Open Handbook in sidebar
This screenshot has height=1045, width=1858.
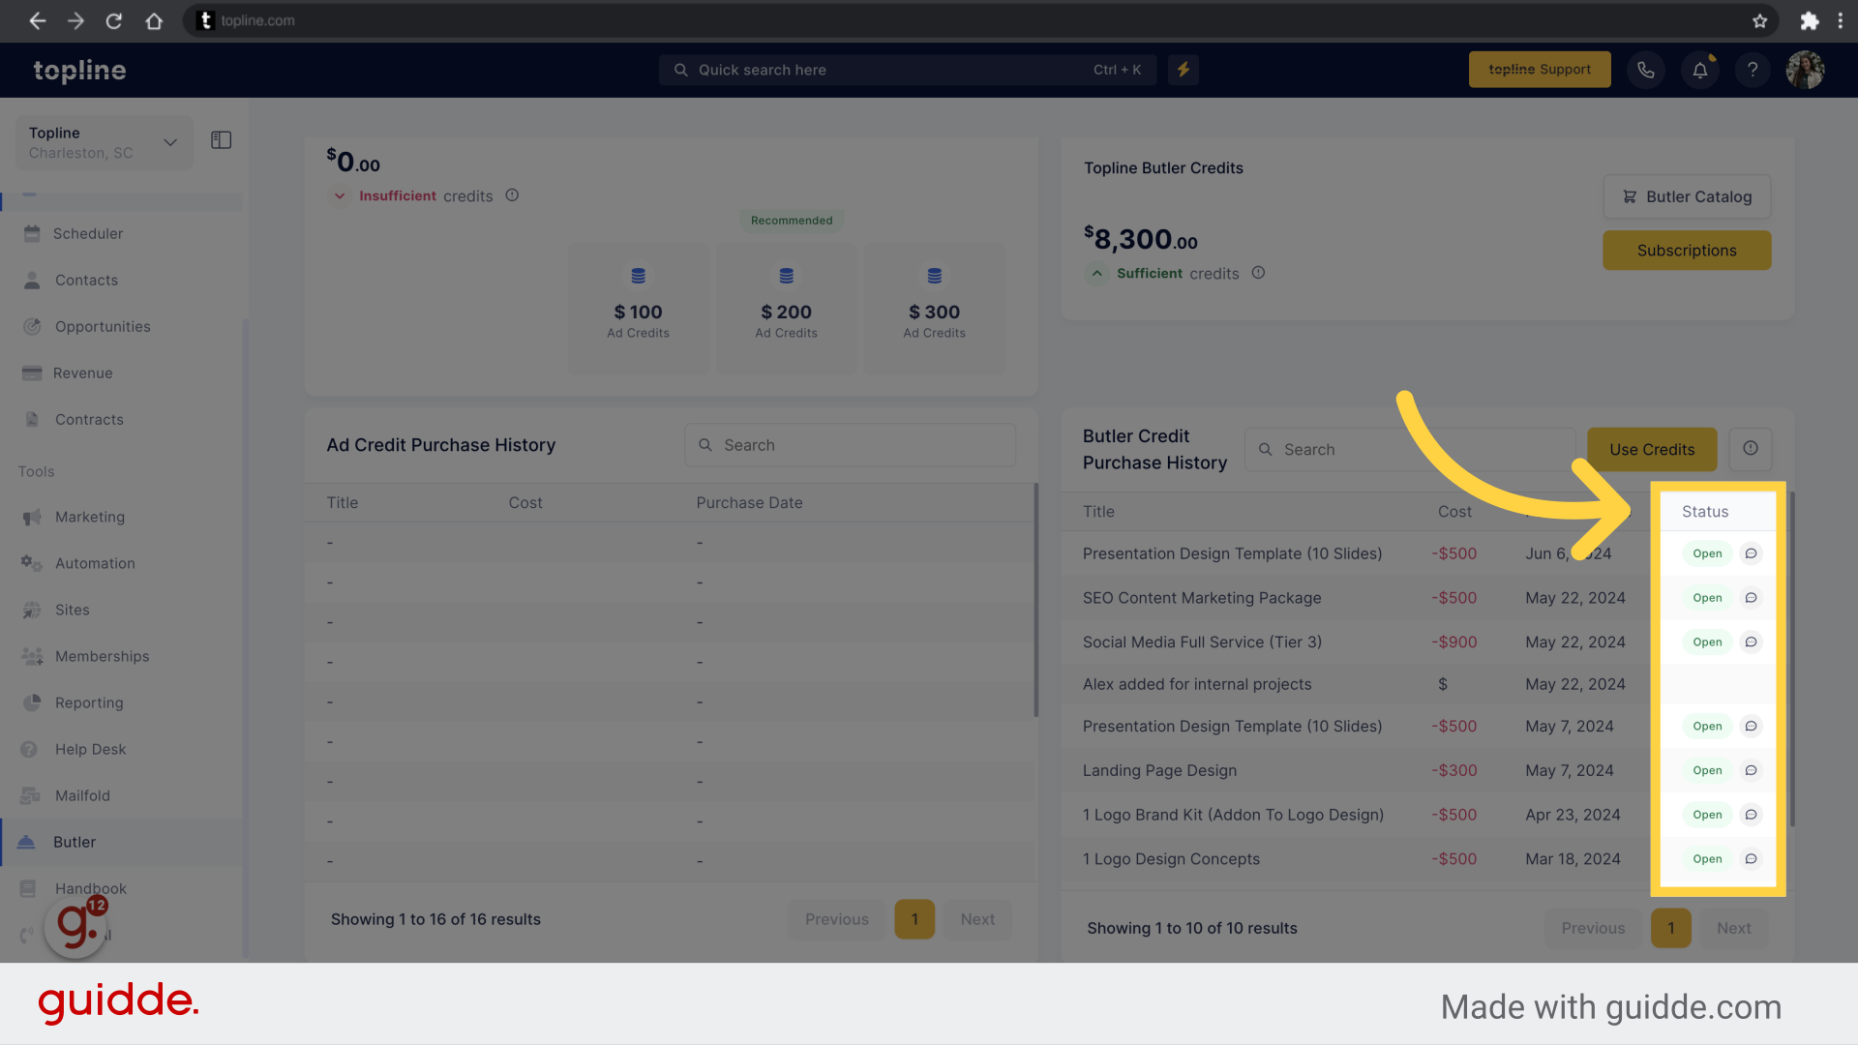(122, 889)
